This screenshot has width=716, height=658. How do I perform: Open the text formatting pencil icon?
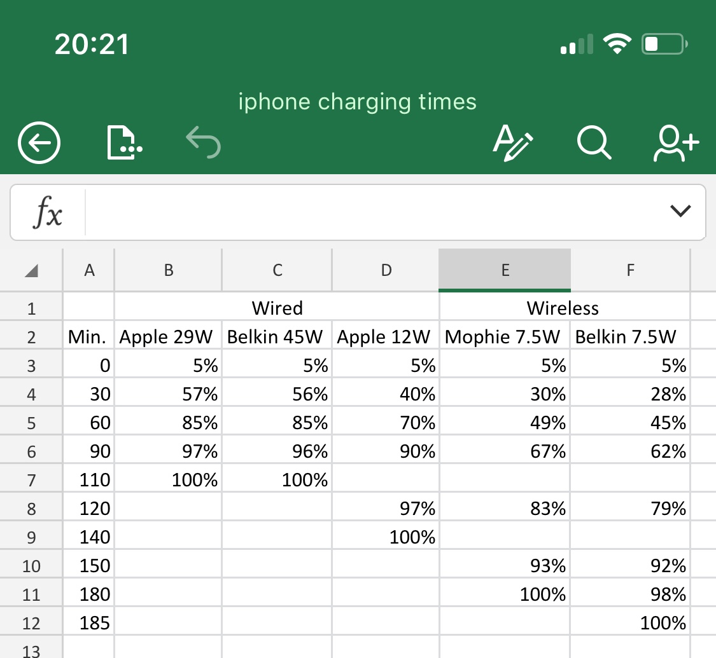[x=513, y=143]
